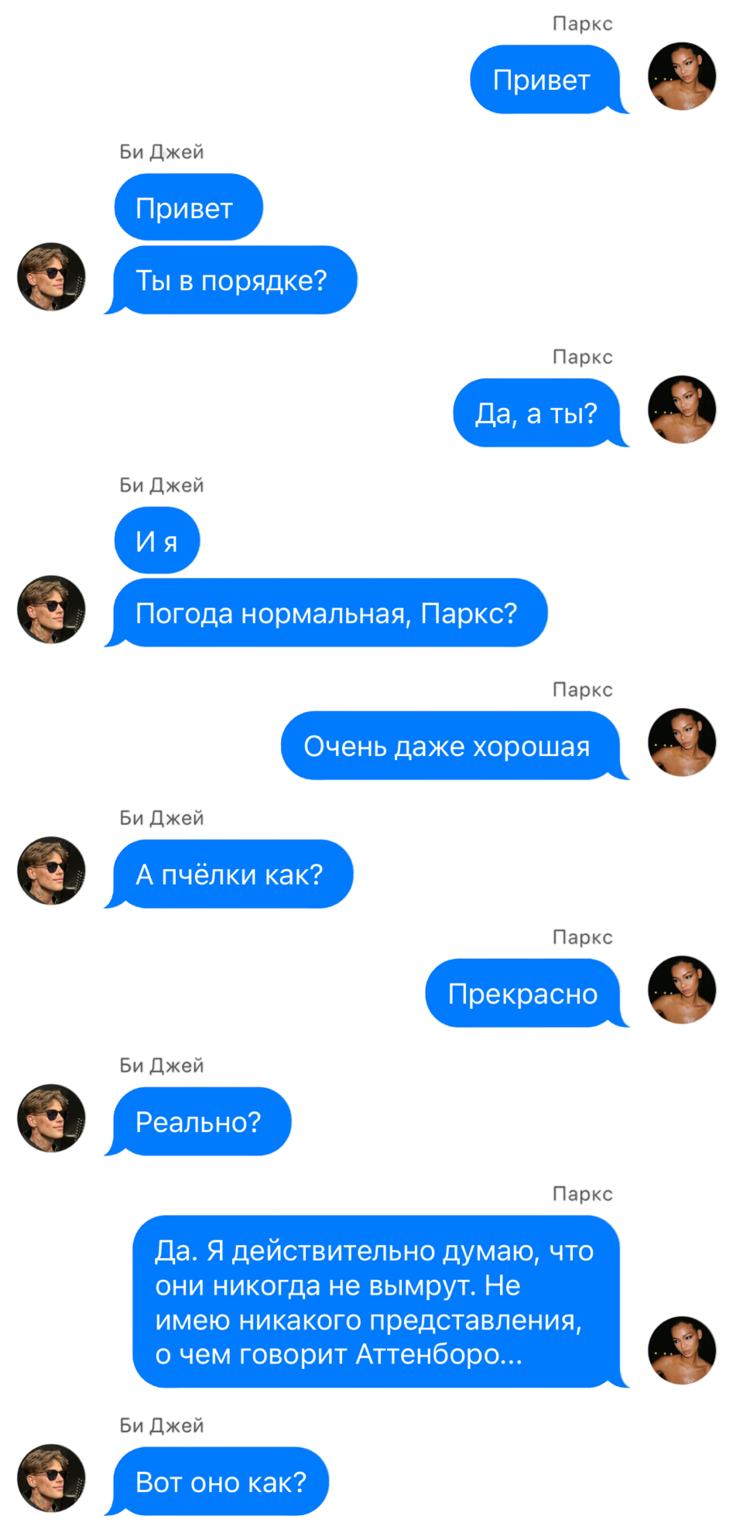Open Паркс avatar next to Аттенборо message
This screenshot has width=733, height=1533.
tap(682, 1350)
